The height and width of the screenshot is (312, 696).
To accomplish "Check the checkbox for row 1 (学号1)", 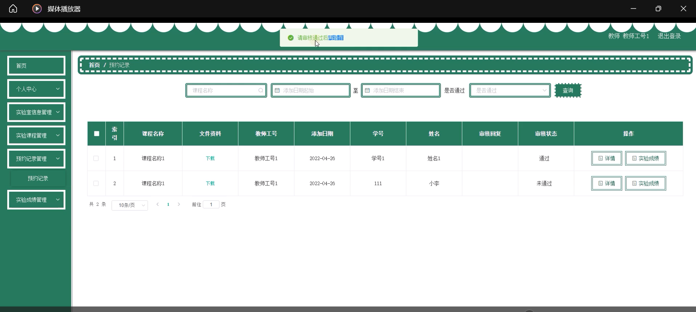I will (x=96, y=158).
